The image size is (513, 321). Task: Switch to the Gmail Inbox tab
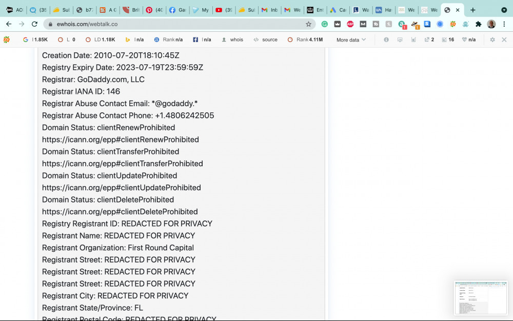coord(270,10)
